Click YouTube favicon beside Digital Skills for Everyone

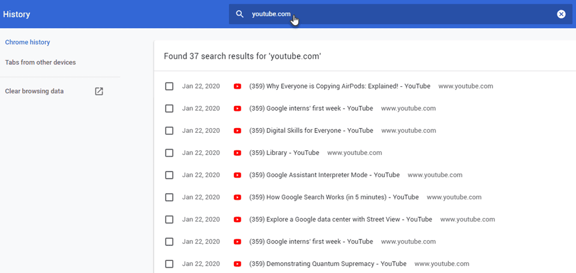coord(238,131)
